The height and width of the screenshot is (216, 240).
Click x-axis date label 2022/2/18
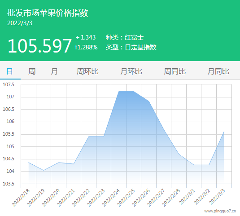21,198
